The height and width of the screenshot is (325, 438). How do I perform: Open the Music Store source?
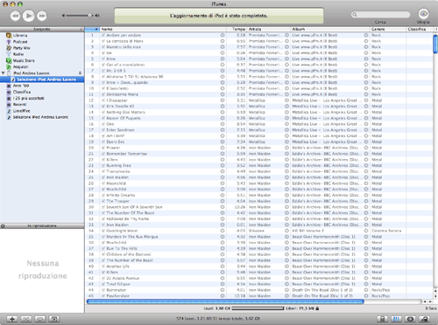[x=24, y=60]
